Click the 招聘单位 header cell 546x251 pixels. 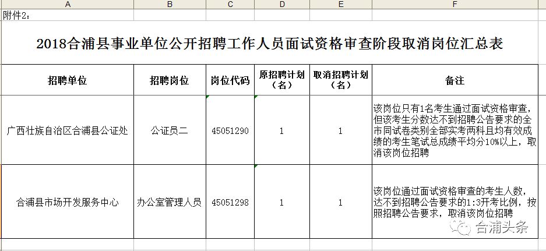[68, 80]
